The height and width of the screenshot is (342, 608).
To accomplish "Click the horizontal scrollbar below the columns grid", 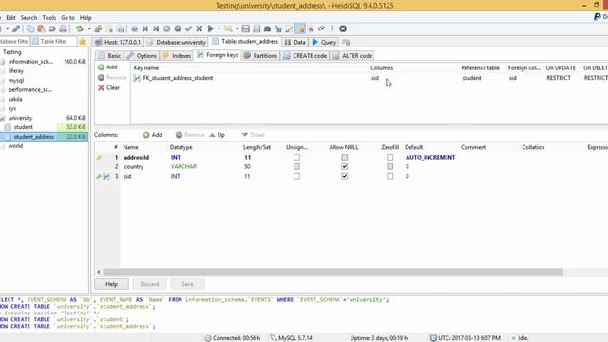I will point(333,272).
